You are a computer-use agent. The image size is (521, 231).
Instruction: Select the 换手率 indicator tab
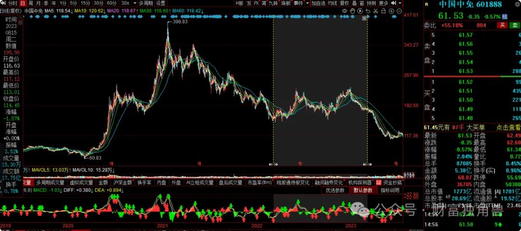point(145,183)
